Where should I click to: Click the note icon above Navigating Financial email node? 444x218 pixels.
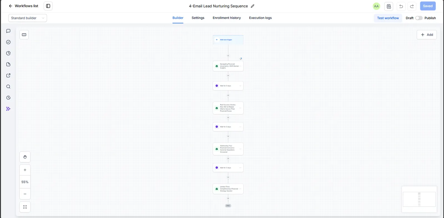pyautogui.click(x=241, y=59)
